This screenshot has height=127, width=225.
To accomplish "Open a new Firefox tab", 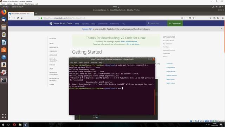I will 36,13.
